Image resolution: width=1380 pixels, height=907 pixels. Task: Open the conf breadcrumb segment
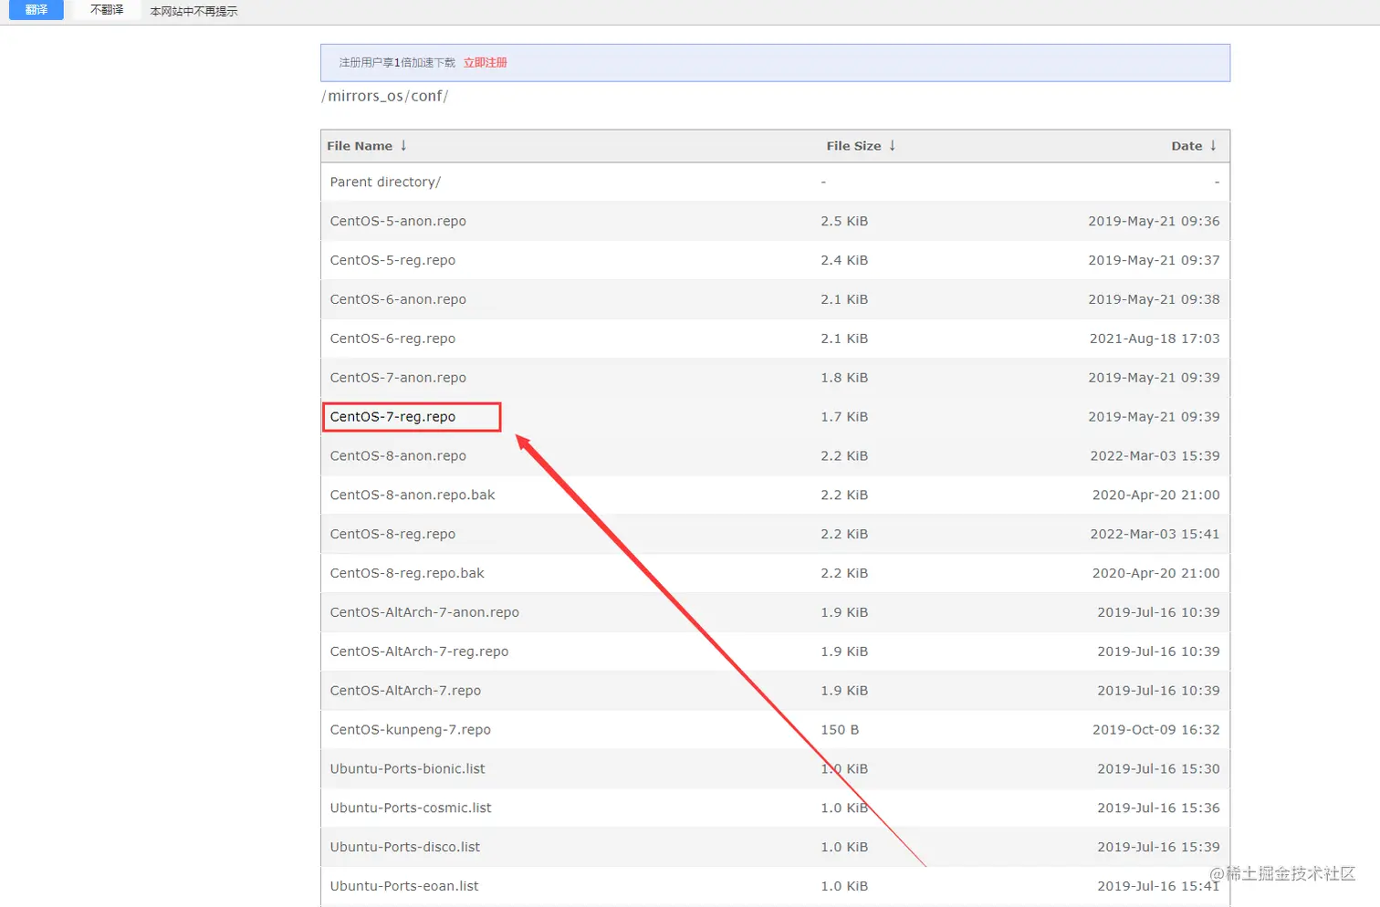coord(426,96)
